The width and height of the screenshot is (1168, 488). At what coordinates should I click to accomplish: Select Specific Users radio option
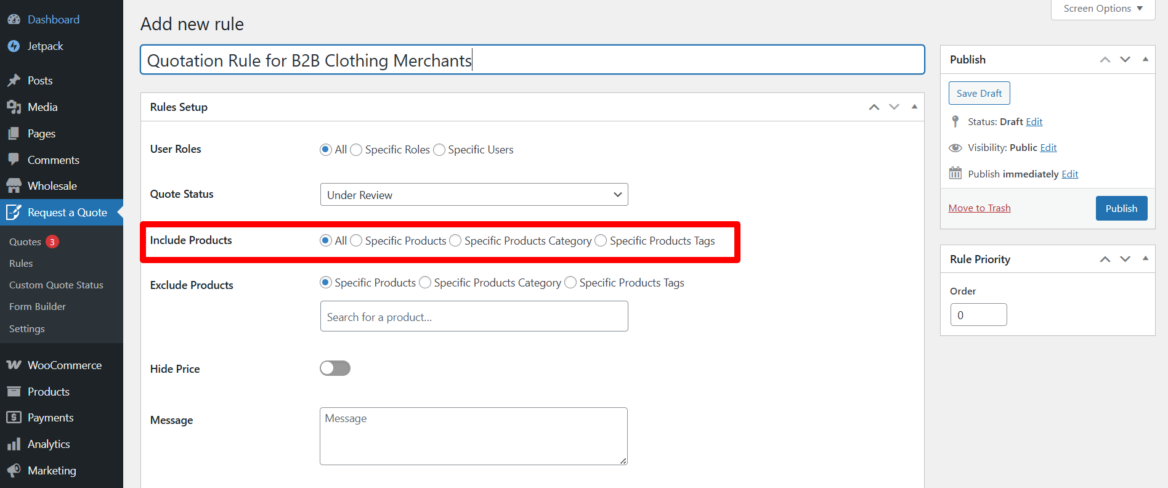(x=439, y=150)
